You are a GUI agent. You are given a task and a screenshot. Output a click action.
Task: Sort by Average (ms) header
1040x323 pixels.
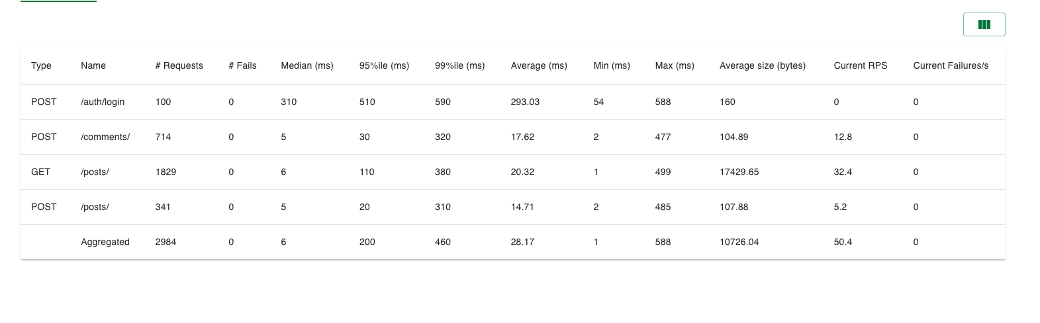[x=539, y=66]
